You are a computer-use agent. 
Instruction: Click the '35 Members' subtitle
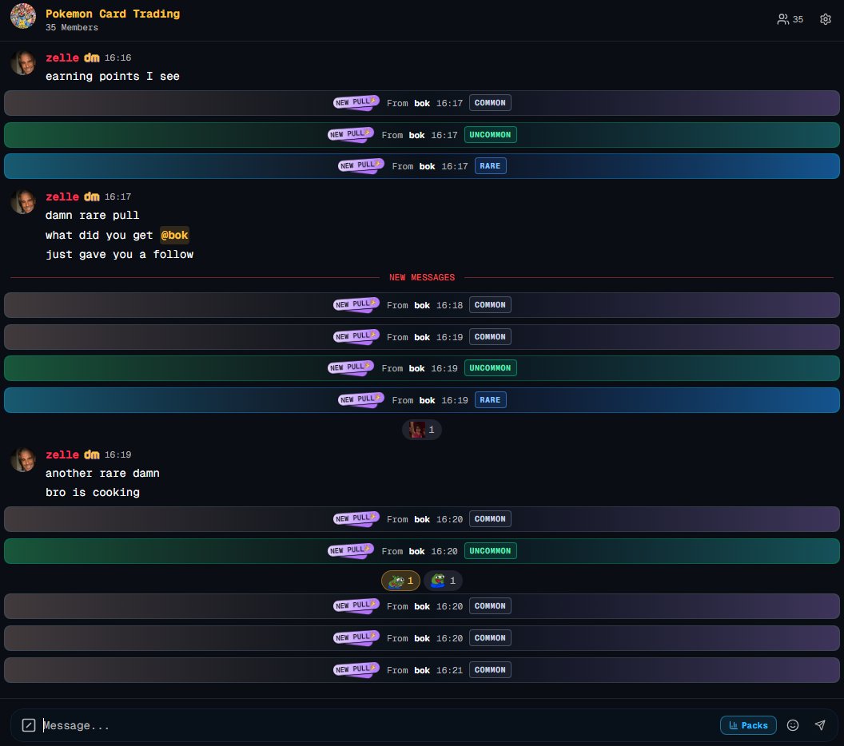[x=72, y=27]
